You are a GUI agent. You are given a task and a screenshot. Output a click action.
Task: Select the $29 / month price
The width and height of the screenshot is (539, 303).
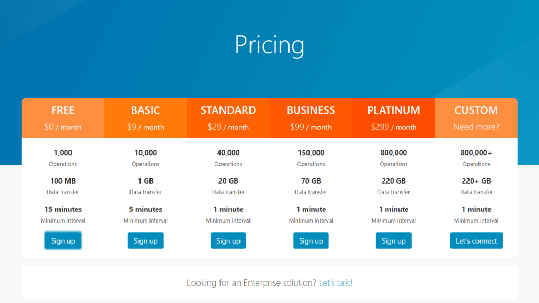point(228,127)
